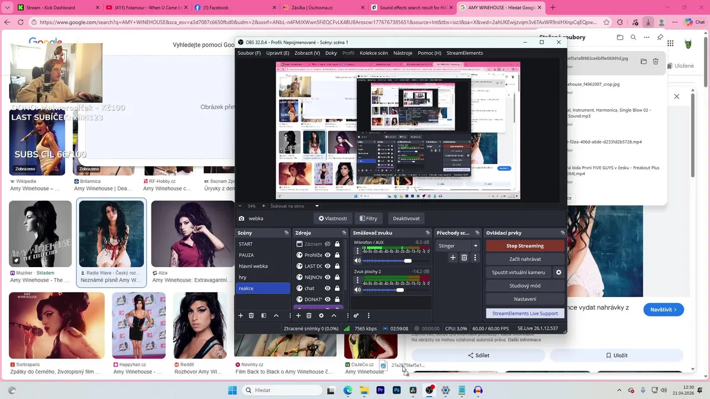
Task: Open Photoshop from the taskbar
Action: (x=397, y=390)
